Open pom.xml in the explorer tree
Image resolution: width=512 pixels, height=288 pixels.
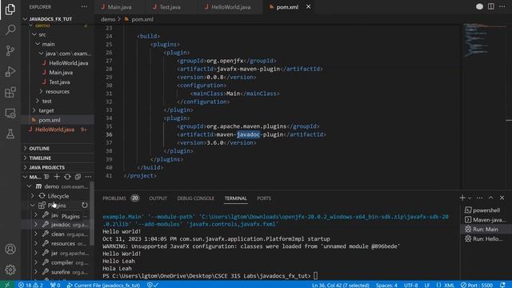50,120
